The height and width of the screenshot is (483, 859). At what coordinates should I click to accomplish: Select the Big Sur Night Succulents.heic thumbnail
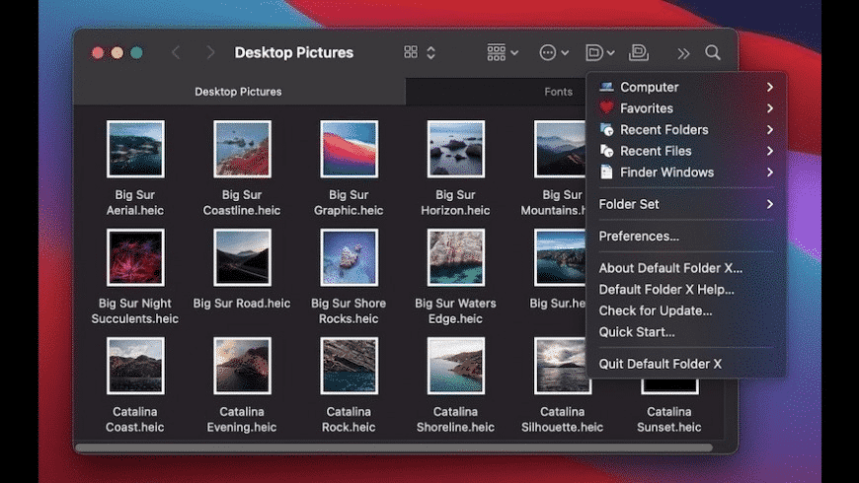[x=135, y=257]
